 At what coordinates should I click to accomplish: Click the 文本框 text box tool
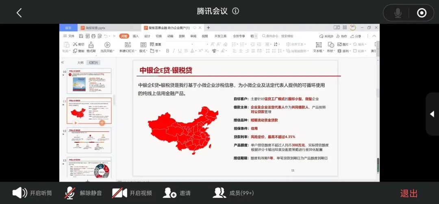[319, 47]
